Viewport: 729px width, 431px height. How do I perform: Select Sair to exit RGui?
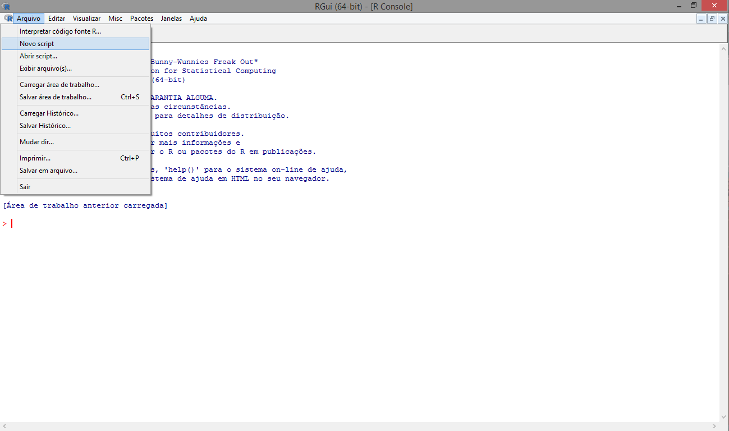coord(25,187)
